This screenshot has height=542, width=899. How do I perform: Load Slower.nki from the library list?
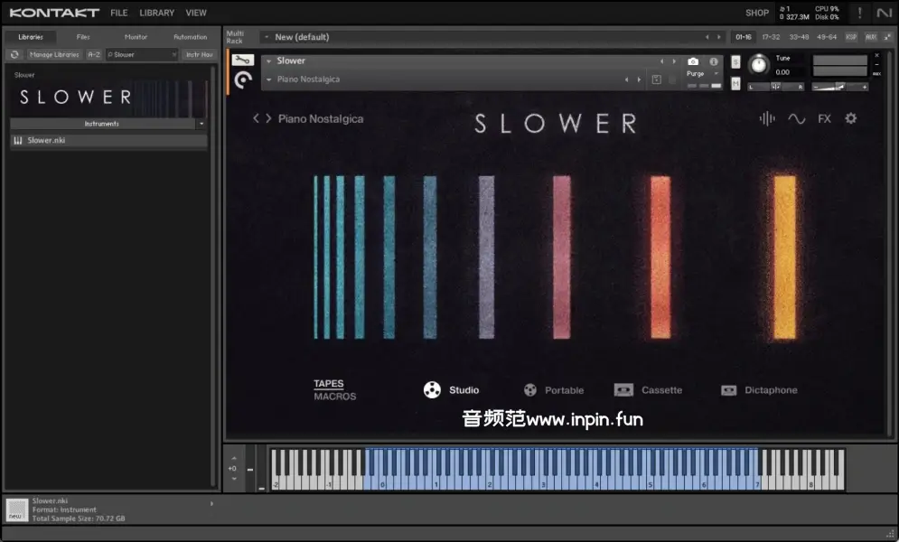point(108,140)
